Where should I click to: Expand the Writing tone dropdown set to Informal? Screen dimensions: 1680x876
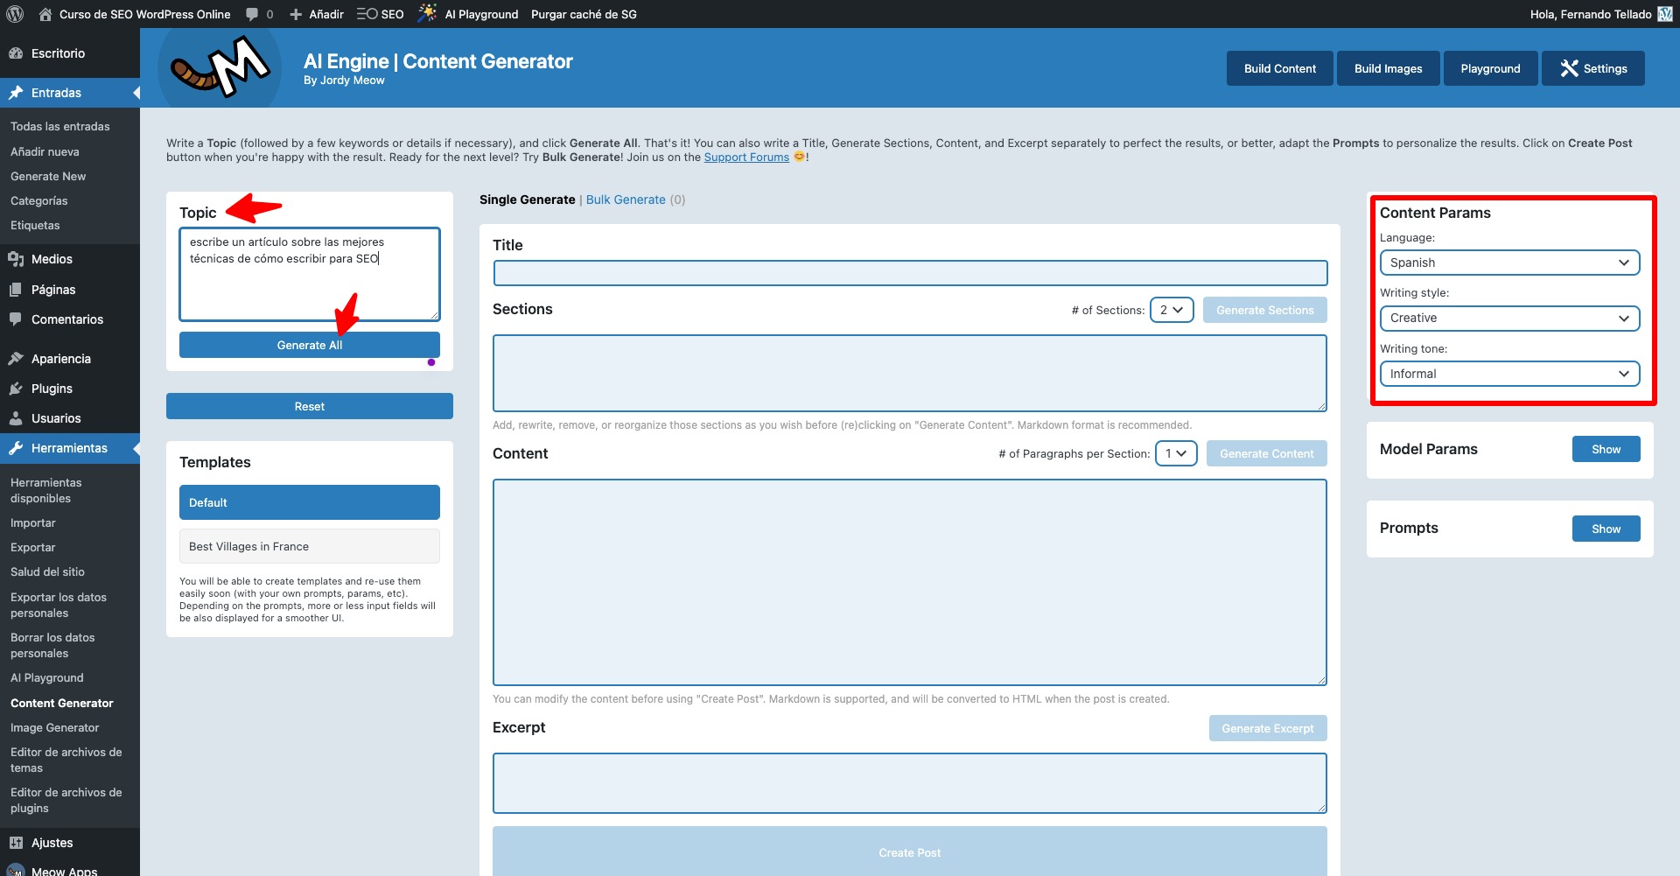tap(1509, 374)
